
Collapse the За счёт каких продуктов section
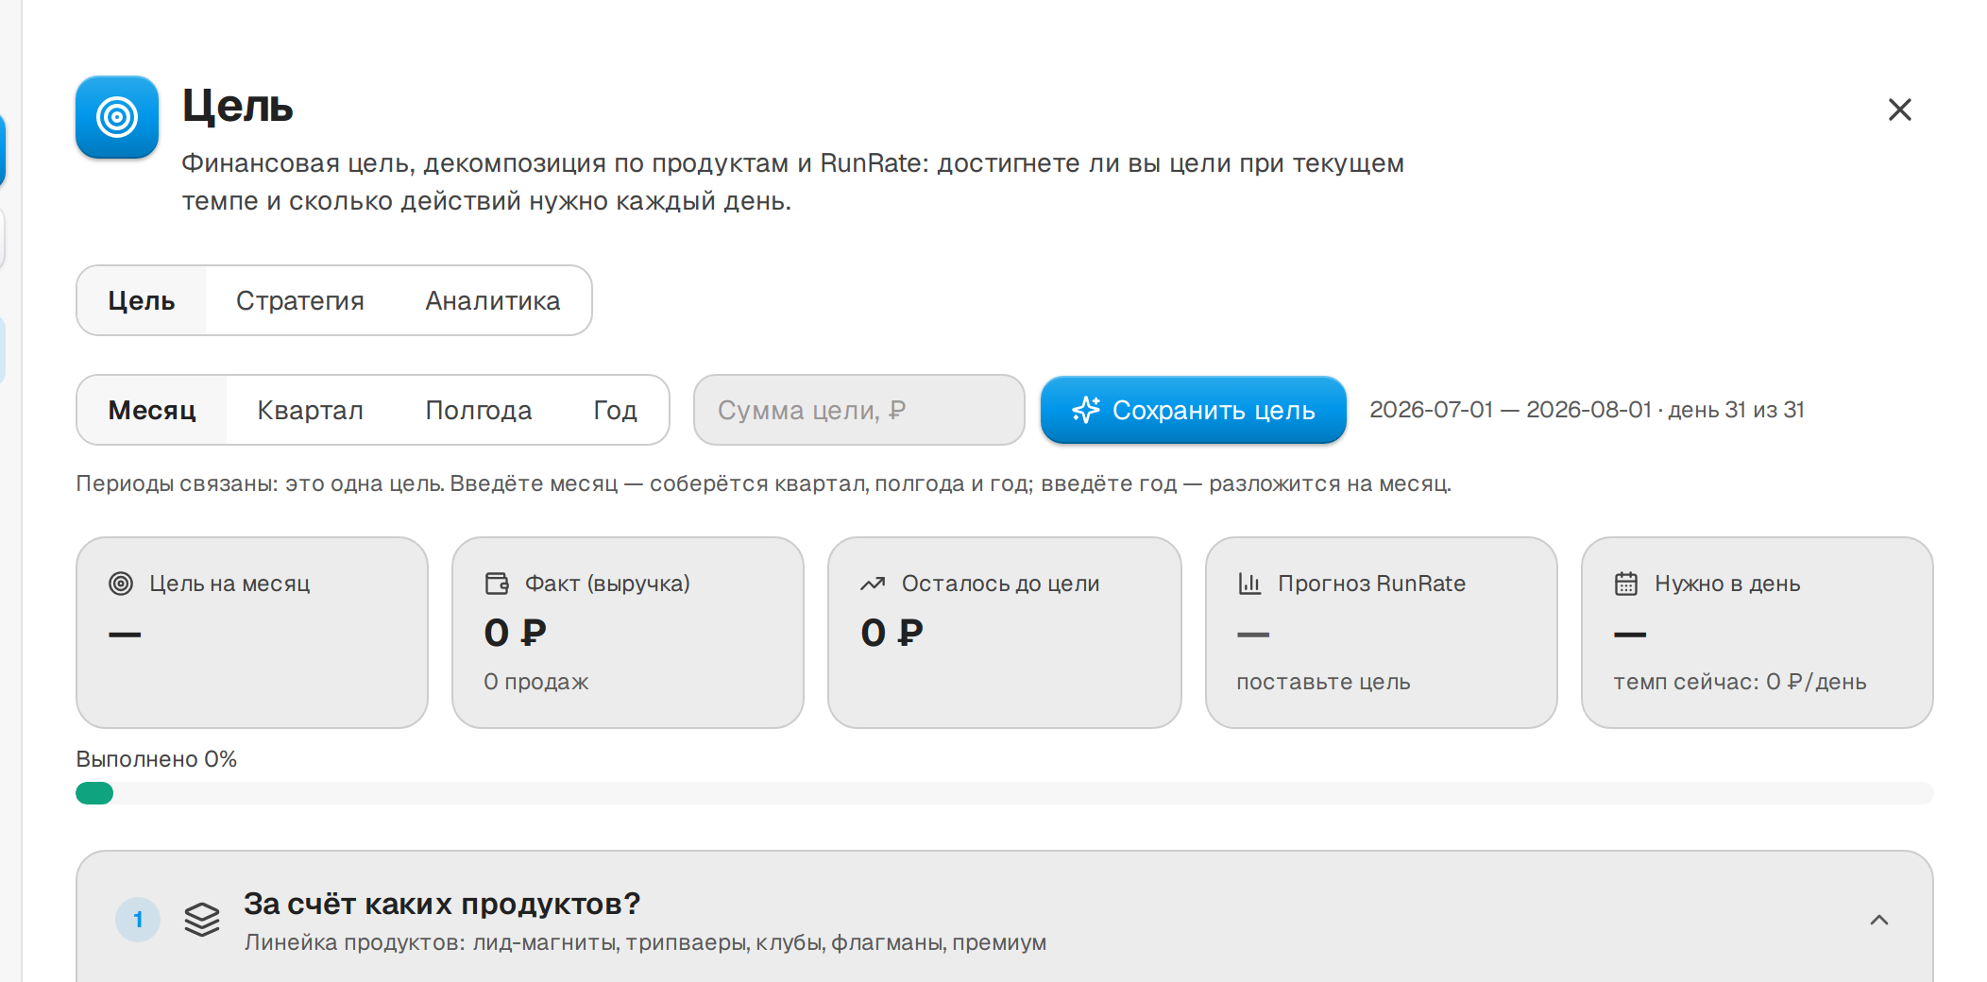1879,920
